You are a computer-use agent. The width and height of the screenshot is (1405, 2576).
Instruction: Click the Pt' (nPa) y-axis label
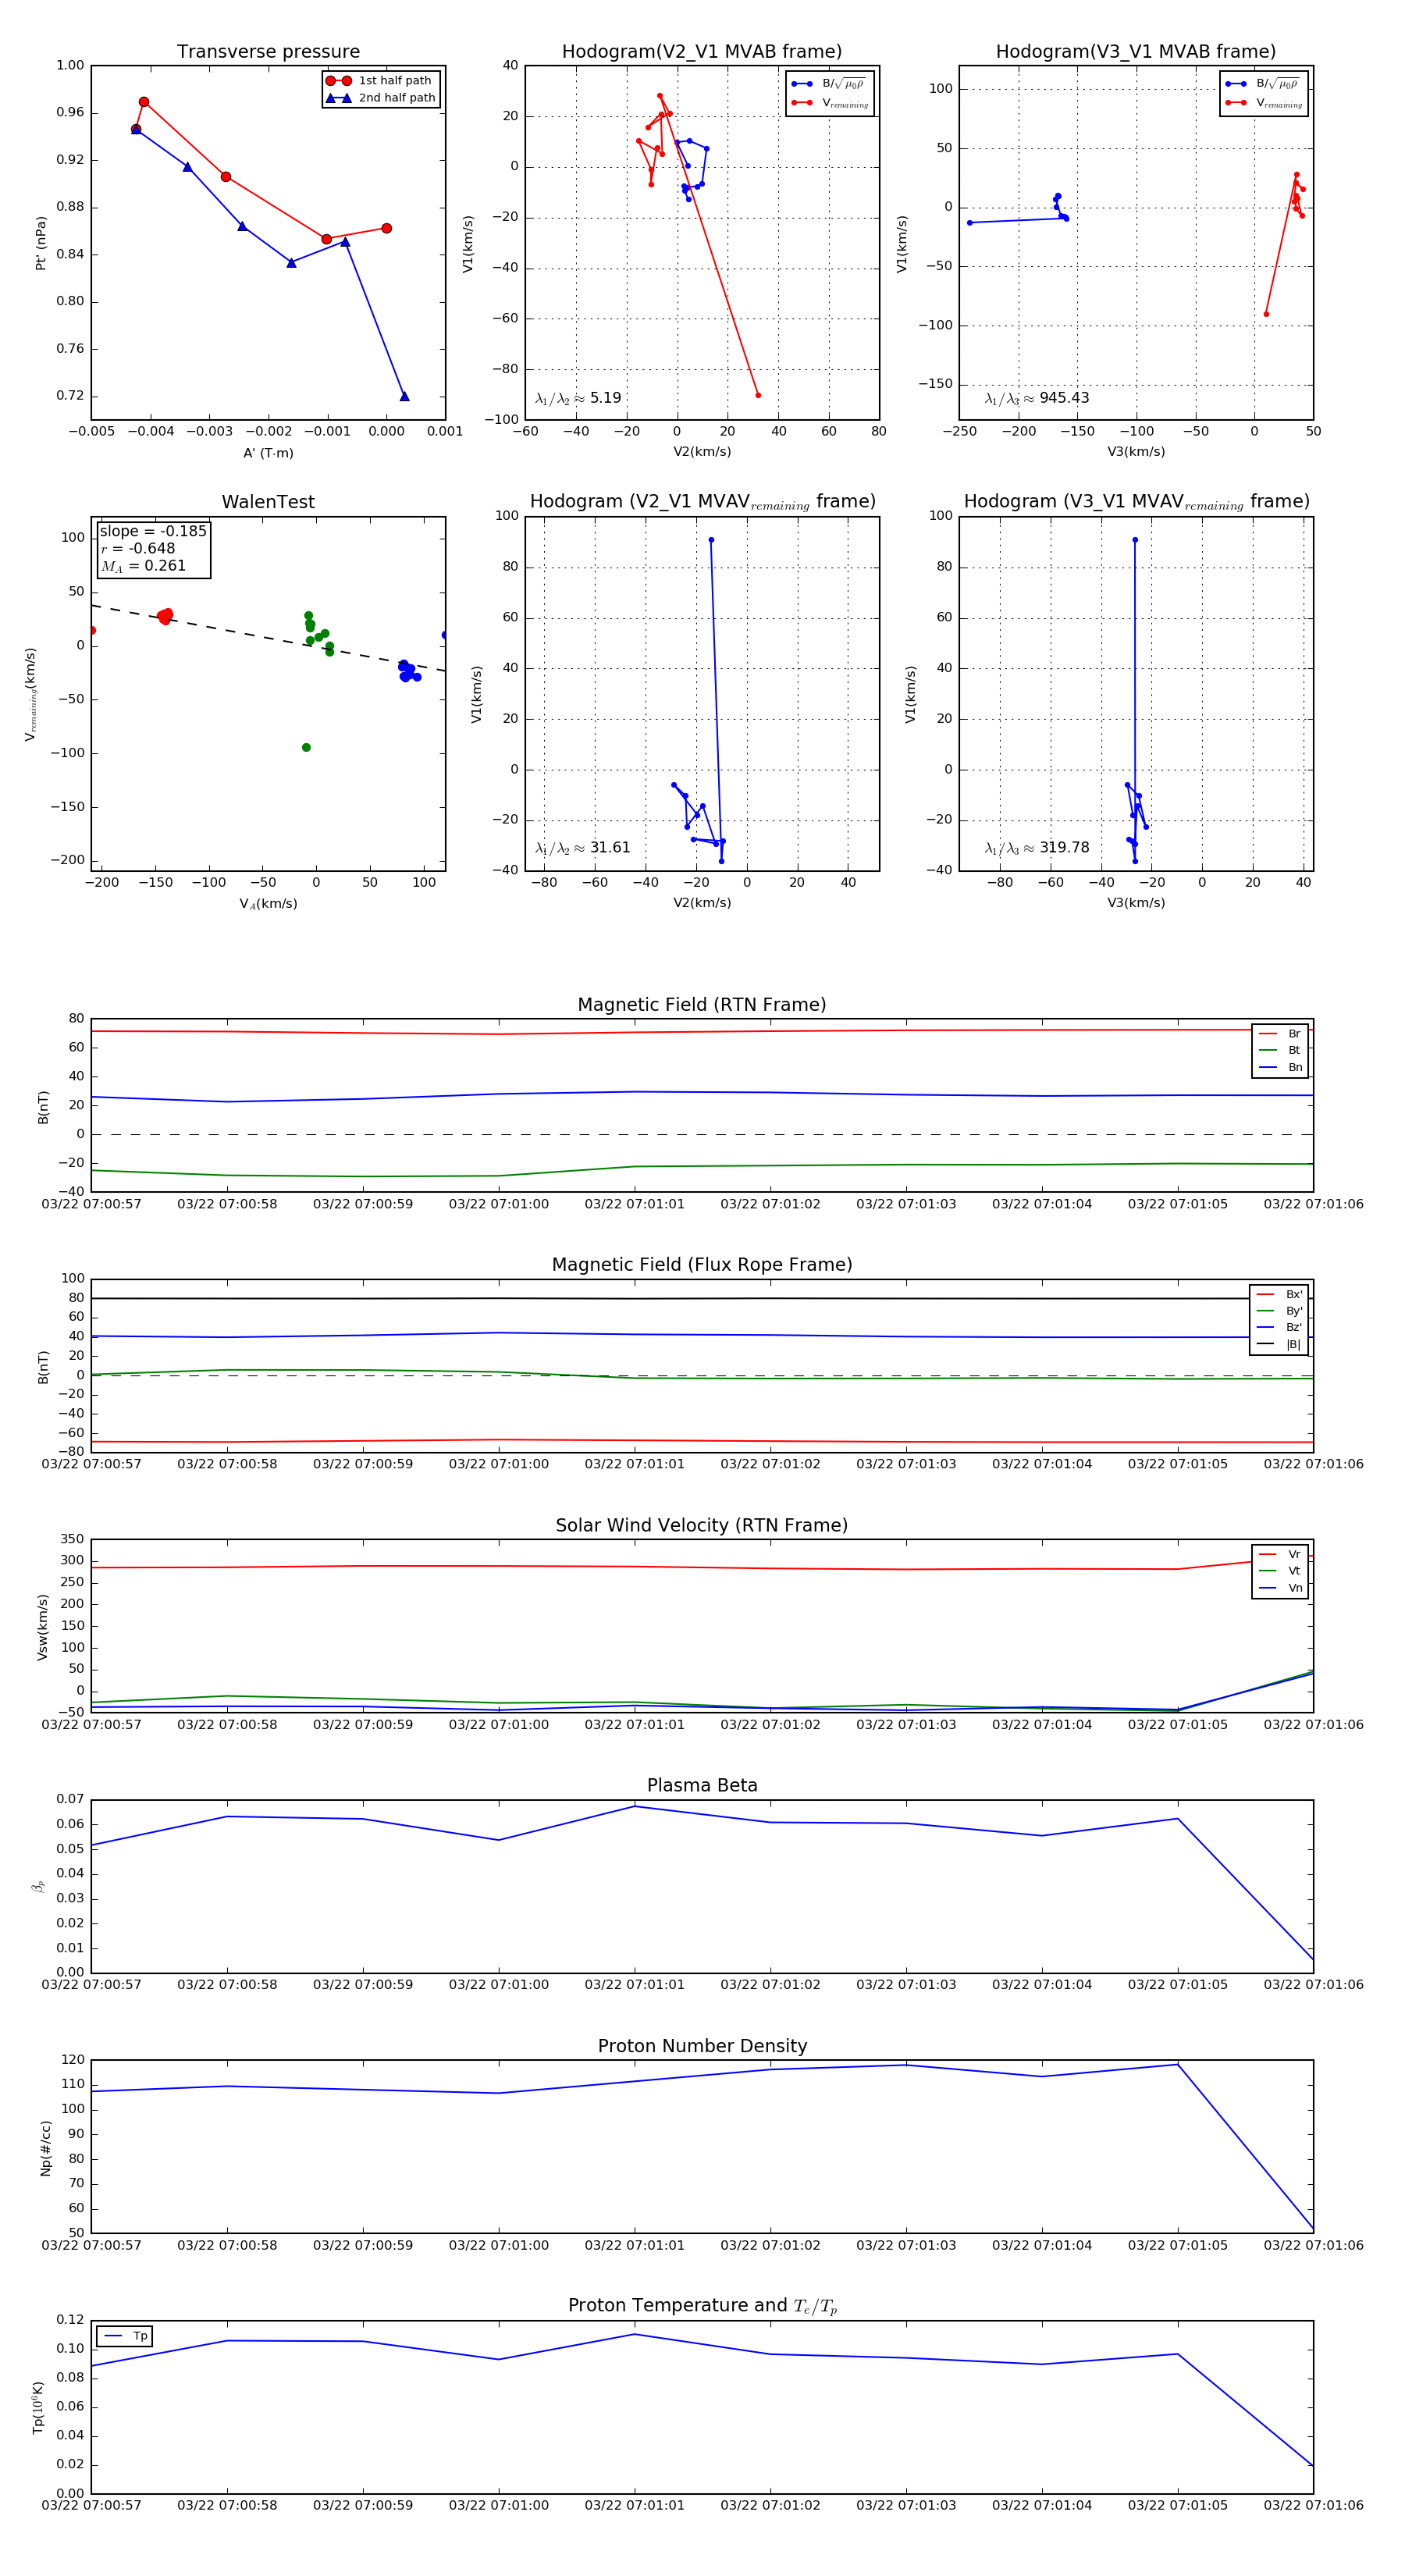(x=41, y=243)
